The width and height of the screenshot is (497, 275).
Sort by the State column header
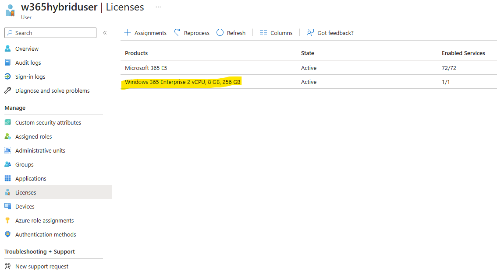point(308,53)
